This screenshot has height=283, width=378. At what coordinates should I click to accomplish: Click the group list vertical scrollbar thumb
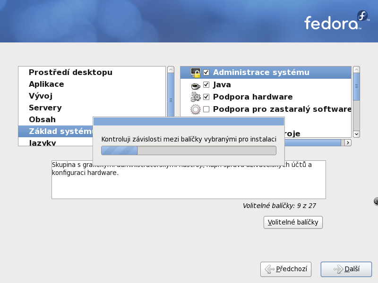point(356,86)
